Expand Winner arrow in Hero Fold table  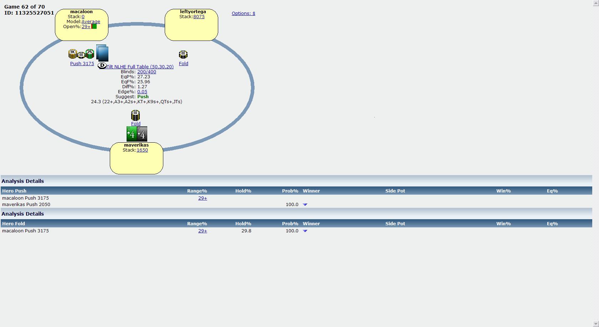[305, 231]
